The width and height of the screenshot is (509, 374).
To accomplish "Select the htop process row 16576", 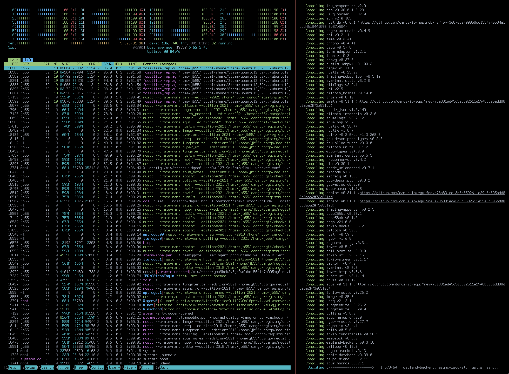I will click(147, 243).
